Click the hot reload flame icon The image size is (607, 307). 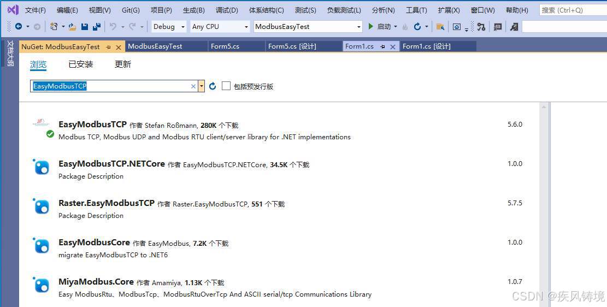pos(405,27)
